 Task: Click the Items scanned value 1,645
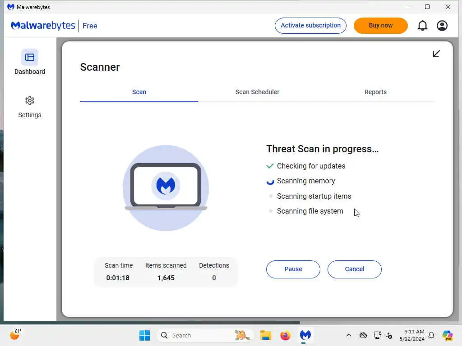pos(166,278)
